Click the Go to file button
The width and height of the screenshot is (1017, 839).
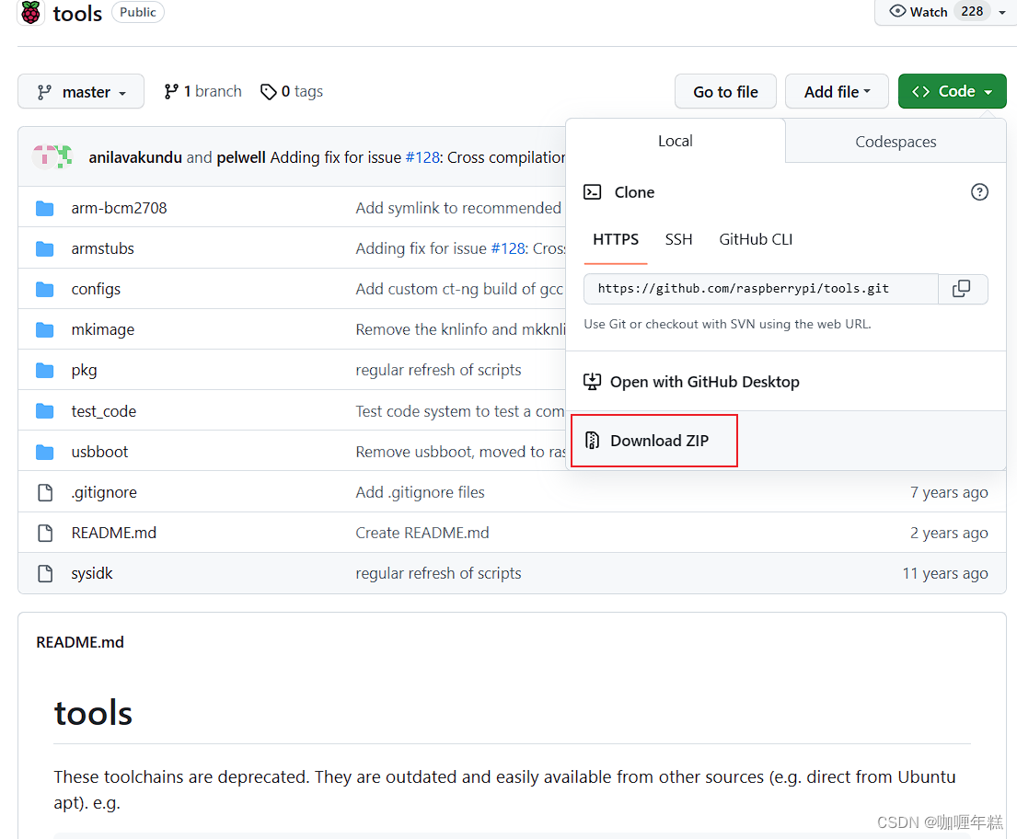click(725, 91)
